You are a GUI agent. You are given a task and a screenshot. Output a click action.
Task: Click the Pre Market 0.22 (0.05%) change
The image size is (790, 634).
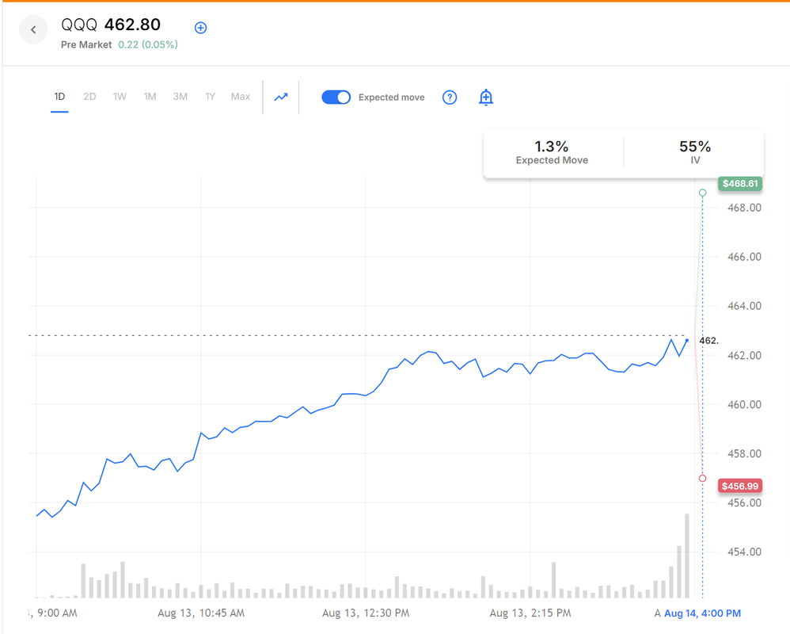pyautogui.click(x=120, y=45)
